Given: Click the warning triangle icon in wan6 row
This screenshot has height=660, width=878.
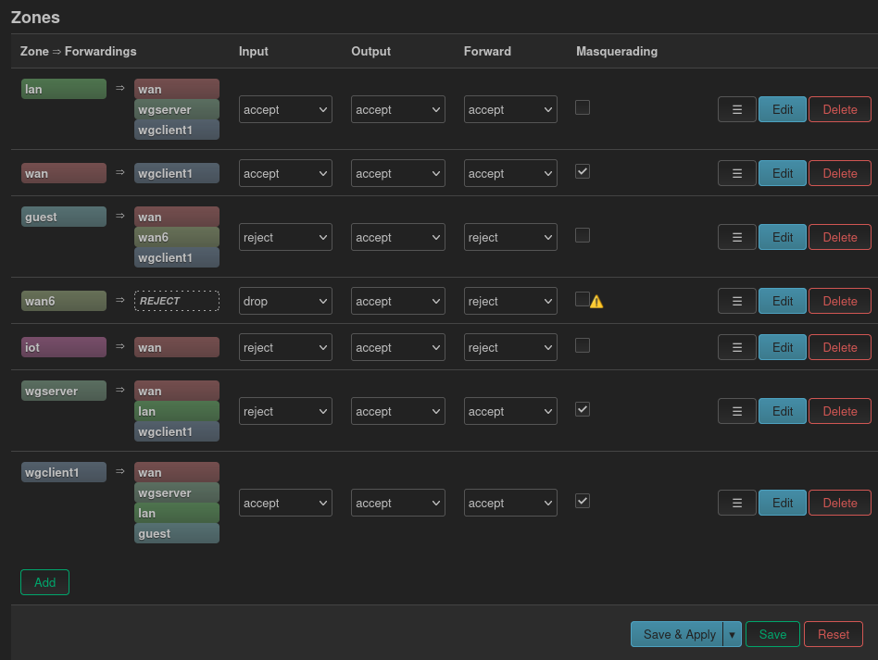Looking at the screenshot, I should (x=596, y=302).
